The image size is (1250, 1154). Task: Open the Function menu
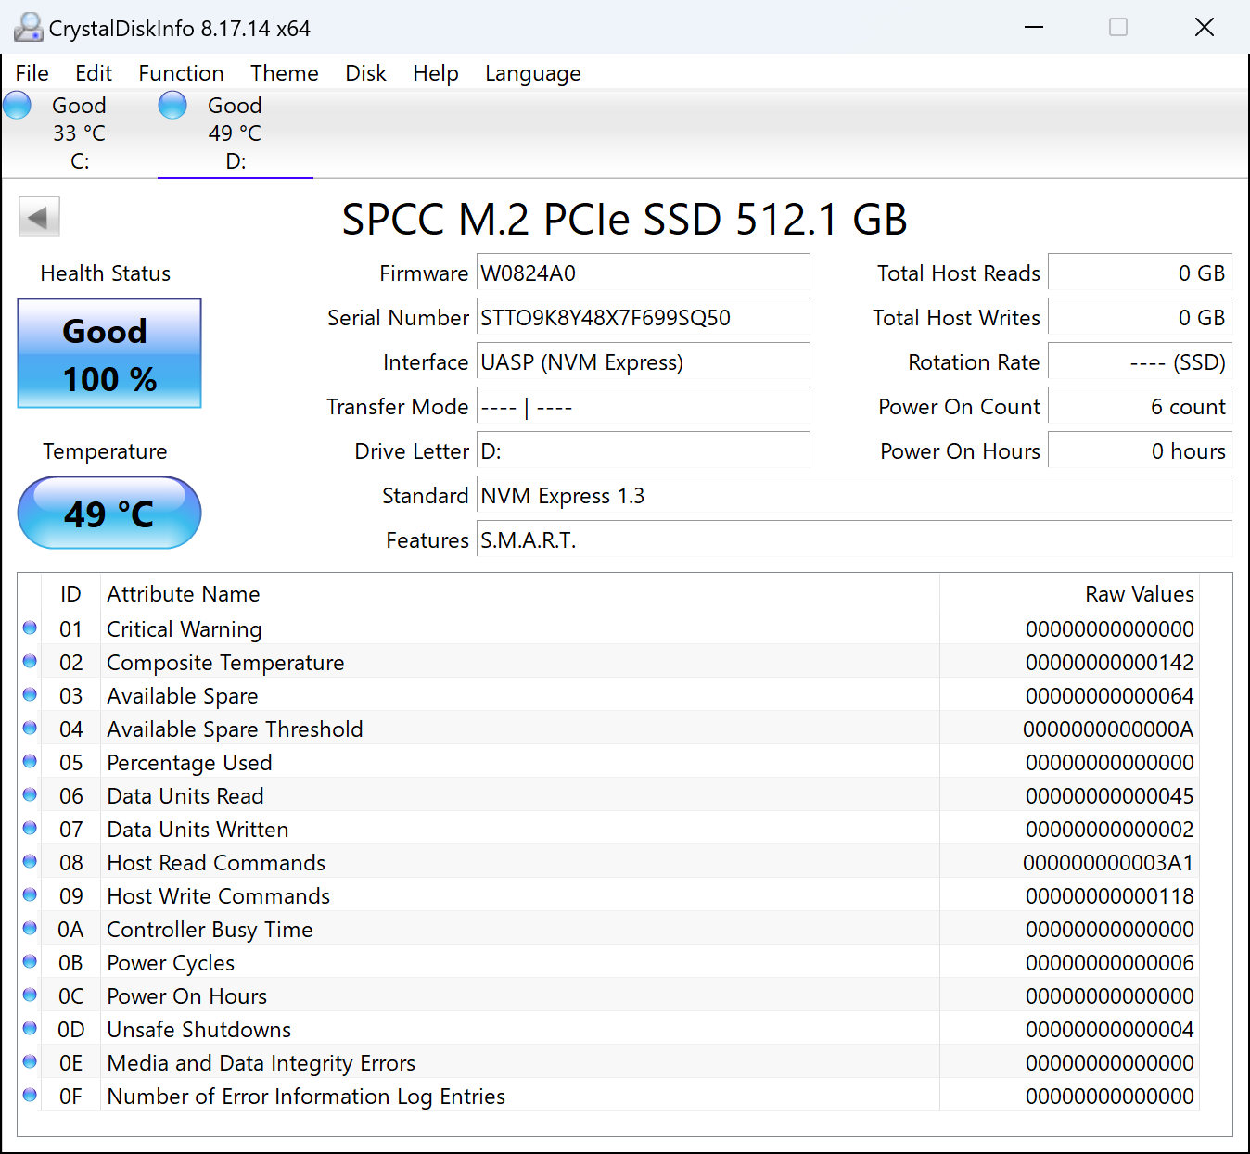(x=182, y=73)
